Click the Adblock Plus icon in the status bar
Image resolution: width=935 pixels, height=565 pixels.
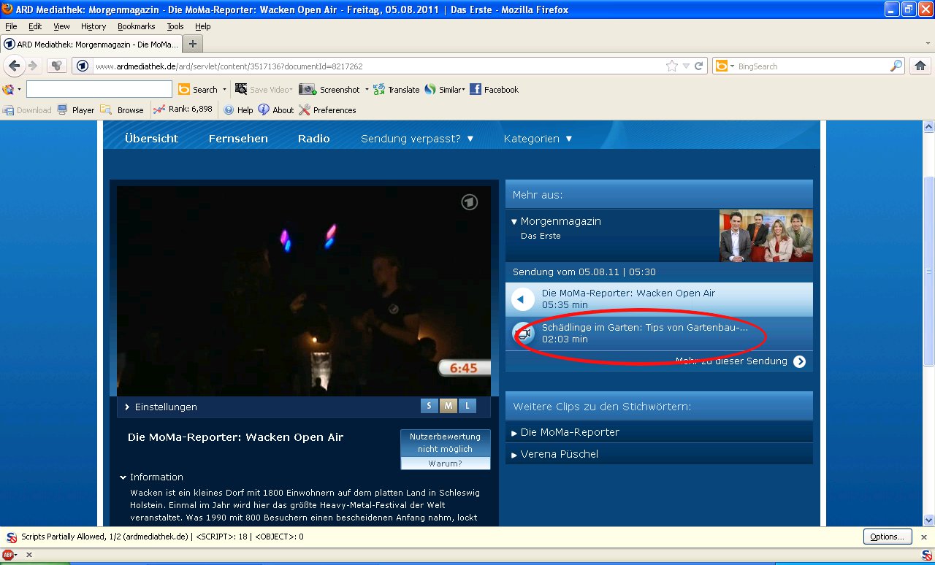tap(8, 555)
